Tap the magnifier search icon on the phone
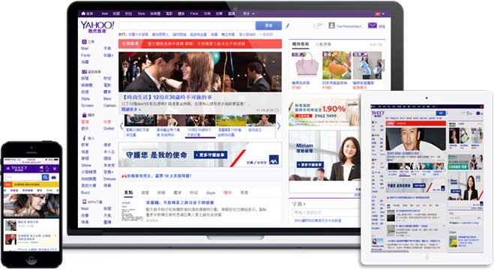This screenshot has width=494, height=270. [46, 177]
